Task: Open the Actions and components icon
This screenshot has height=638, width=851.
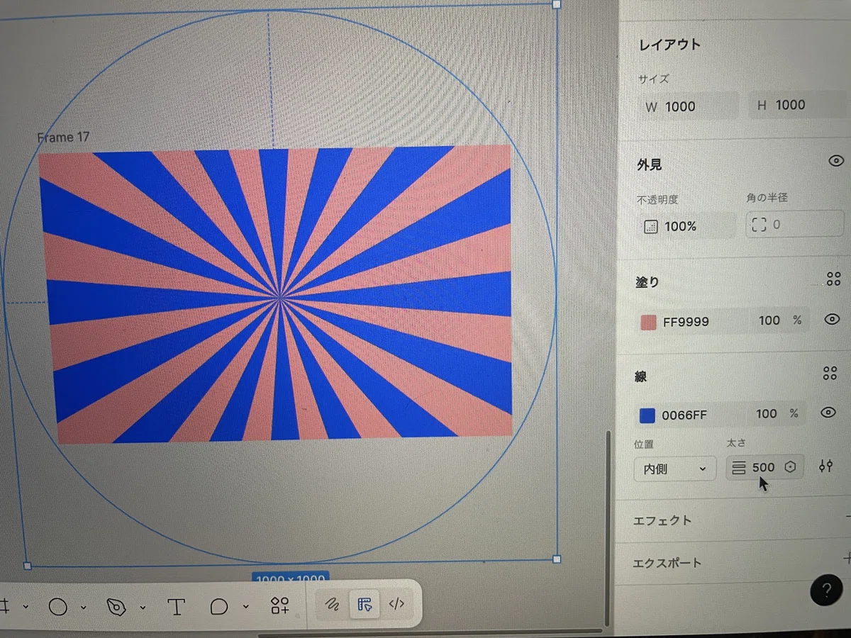Action: [279, 605]
